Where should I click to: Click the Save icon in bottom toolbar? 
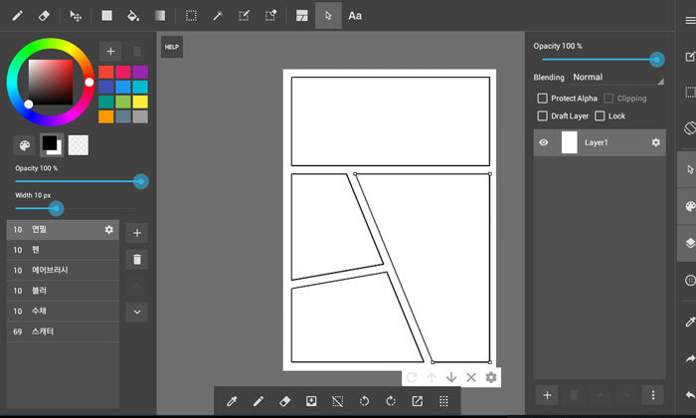[311, 401]
